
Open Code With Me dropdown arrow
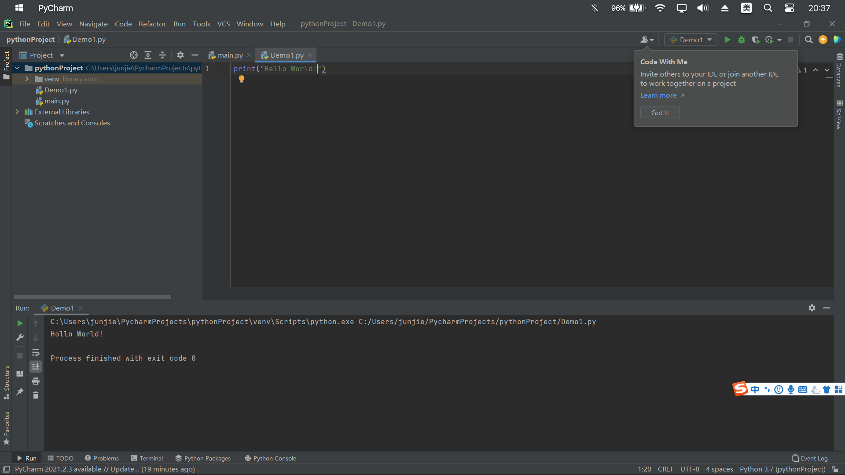tap(652, 40)
